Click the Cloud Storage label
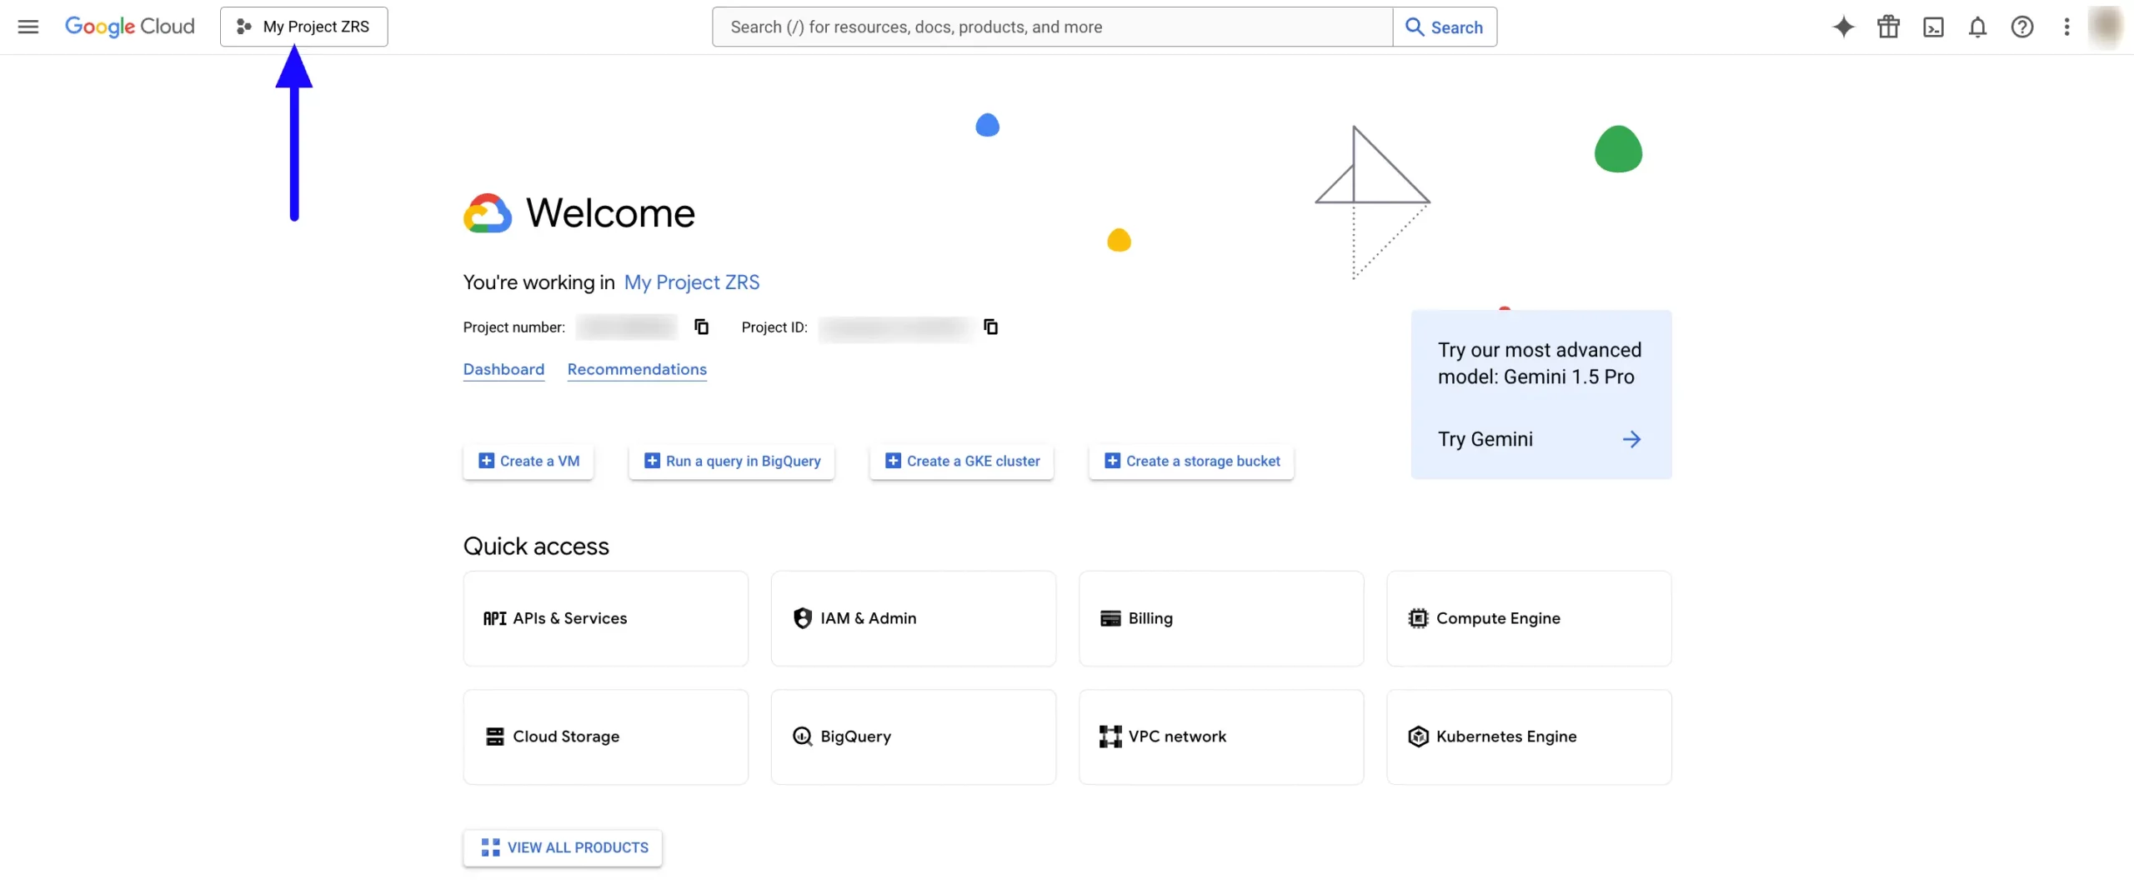 [x=566, y=737]
